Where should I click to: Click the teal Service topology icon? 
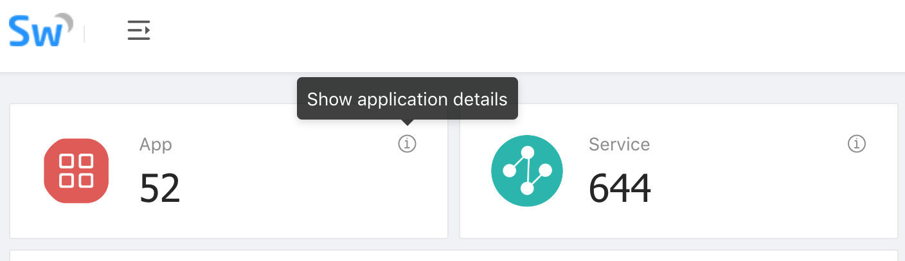click(x=526, y=171)
